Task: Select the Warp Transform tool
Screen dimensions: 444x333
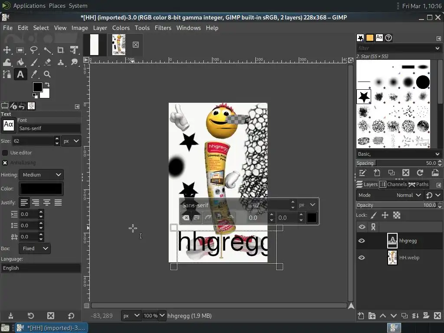Action: (7, 62)
